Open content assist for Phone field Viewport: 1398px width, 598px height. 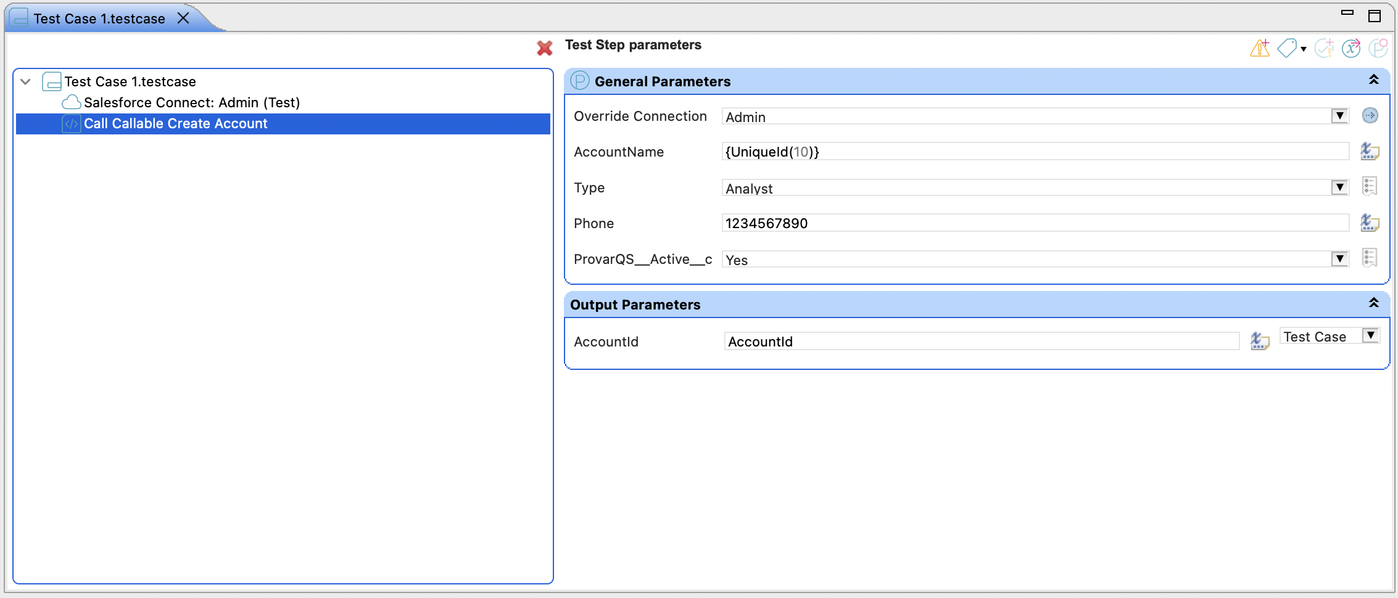click(x=1370, y=223)
